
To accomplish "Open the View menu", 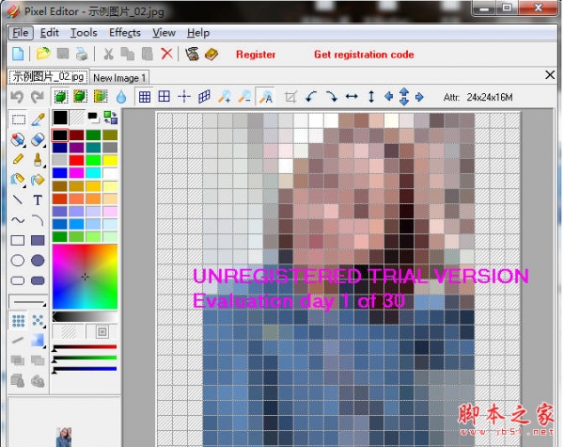I will (x=164, y=33).
